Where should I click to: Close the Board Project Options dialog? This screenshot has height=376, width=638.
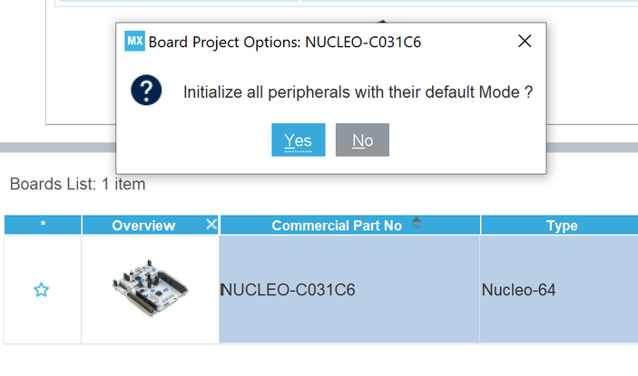[524, 41]
